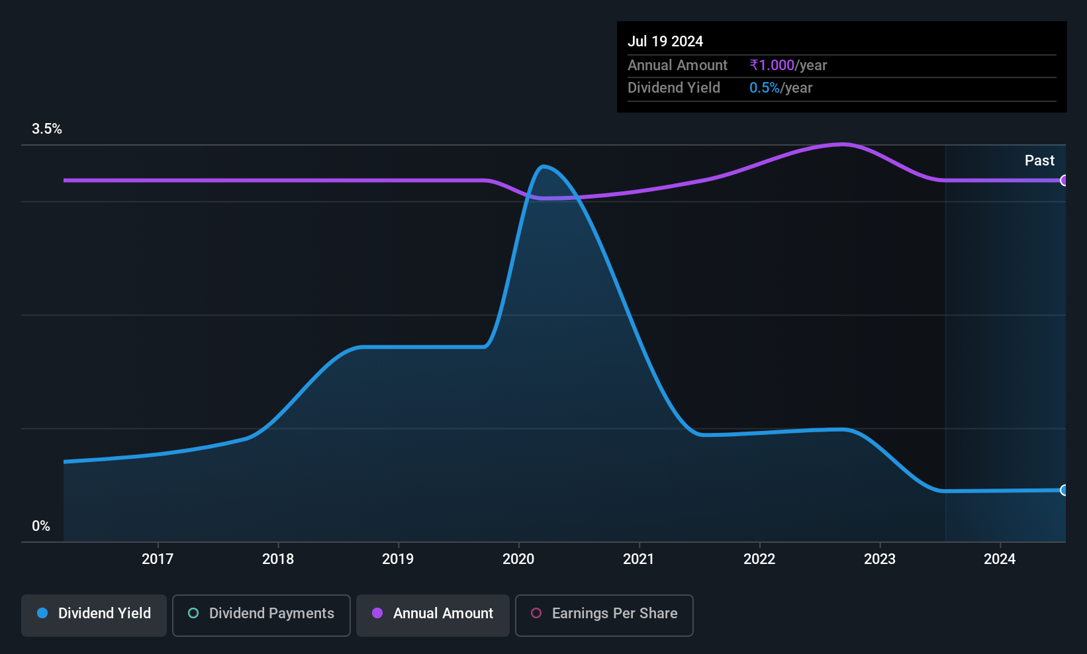This screenshot has height=654, width=1087.
Task: Click the Past label in shaded region
Action: [x=1039, y=160]
